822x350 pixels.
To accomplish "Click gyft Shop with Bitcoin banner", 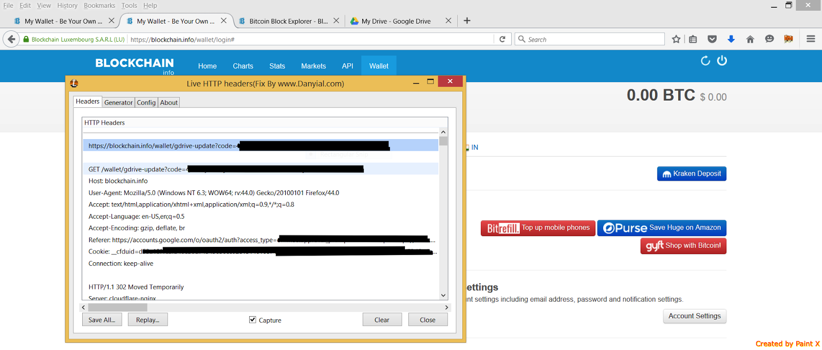I will click(x=683, y=246).
